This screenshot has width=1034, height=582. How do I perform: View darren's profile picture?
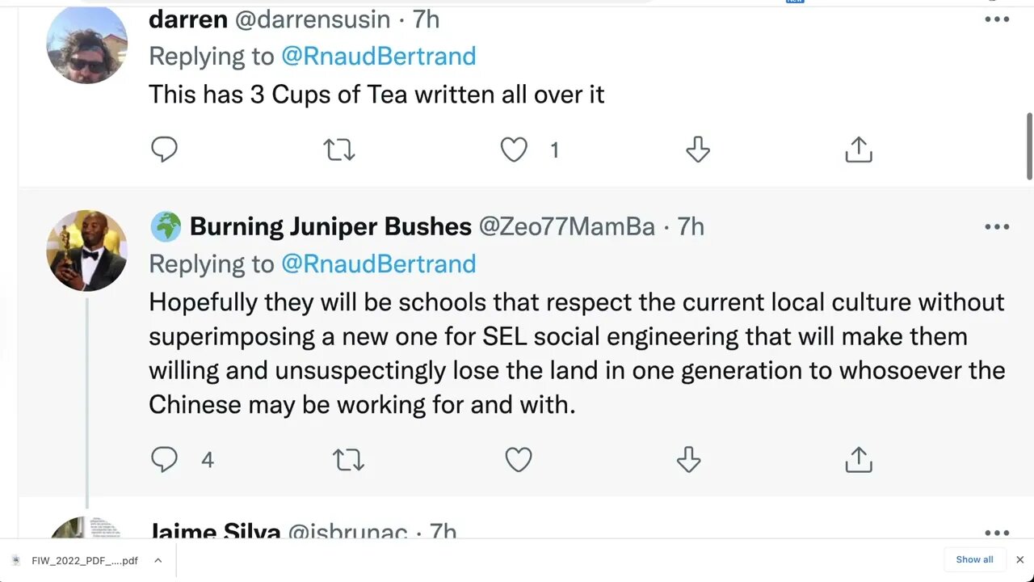(x=86, y=44)
